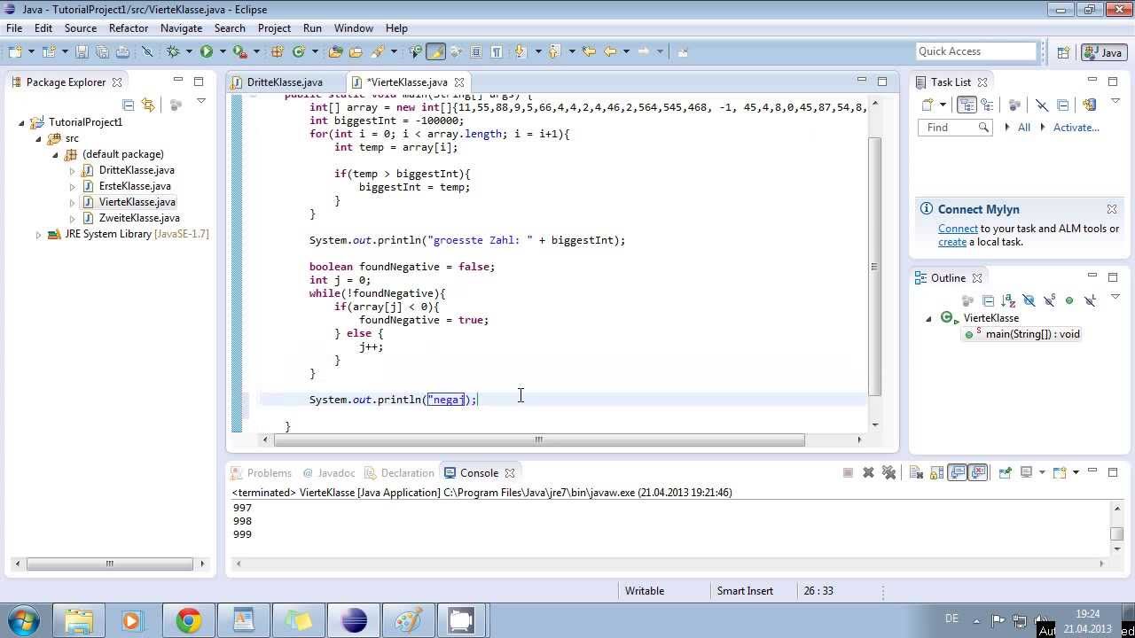Click the New Java Class icon
Image resolution: width=1135 pixels, height=638 pixels.
coord(299,51)
